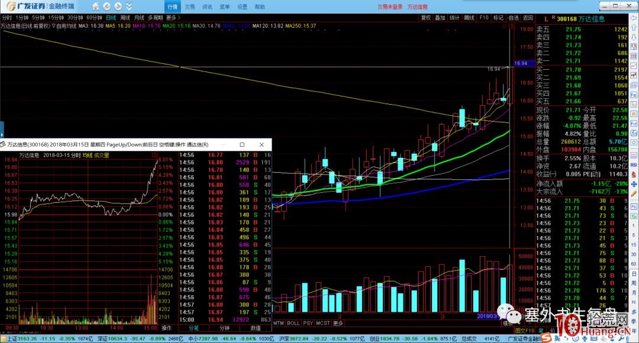Viewport: 639px width, 343px height.
Task: Switch chart to 15分钟 period
Action: [x=56, y=18]
